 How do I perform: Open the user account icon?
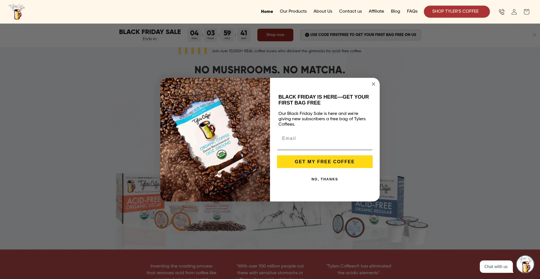click(x=514, y=12)
